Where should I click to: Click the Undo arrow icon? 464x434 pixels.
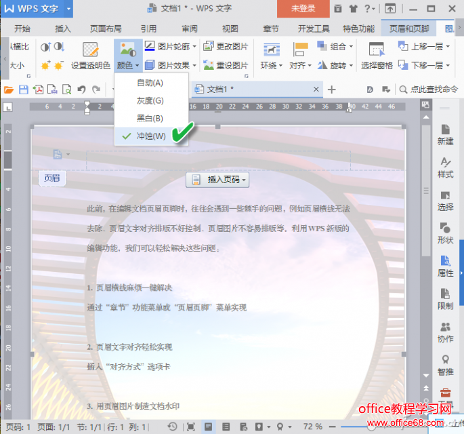(x=81, y=90)
